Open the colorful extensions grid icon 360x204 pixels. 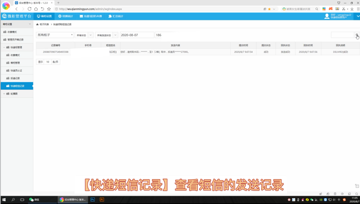[x=324, y=9]
